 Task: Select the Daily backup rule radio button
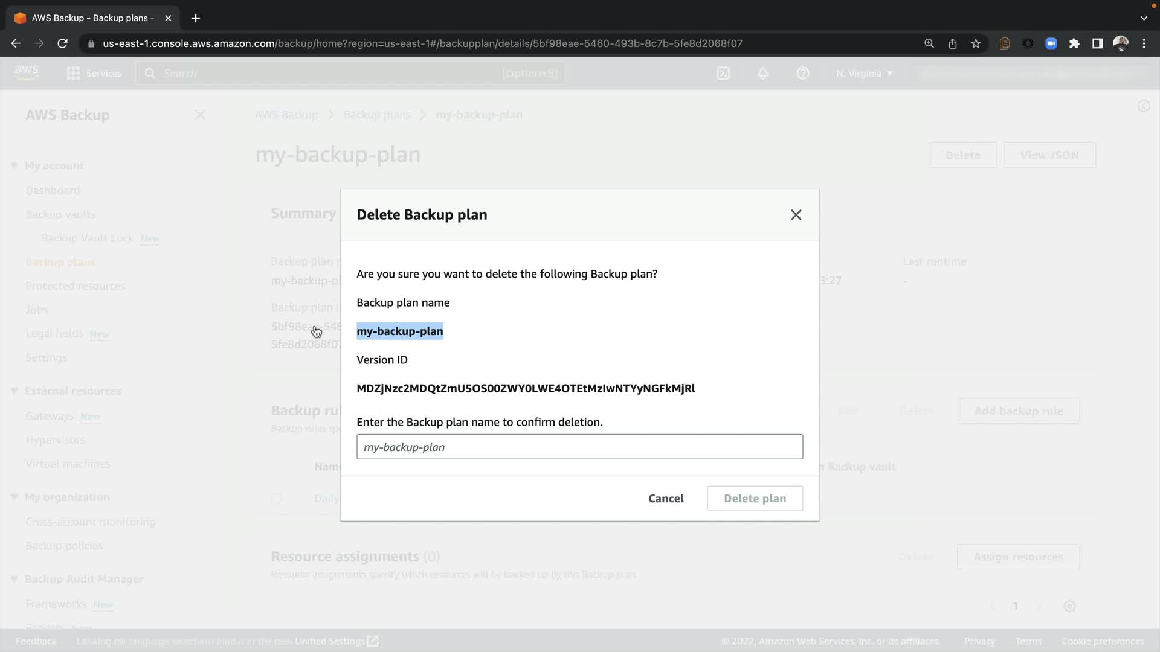tap(277, 499)
